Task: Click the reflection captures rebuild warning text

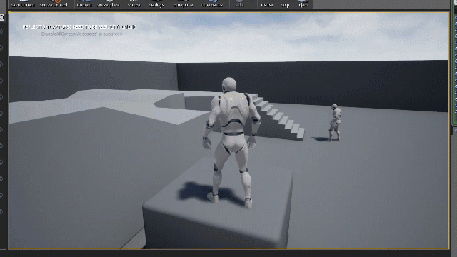Action: [x=79, y=27]
